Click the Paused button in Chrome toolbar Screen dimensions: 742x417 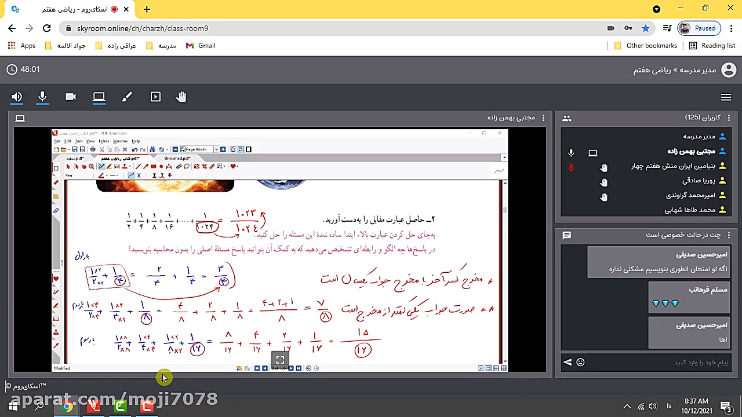pos(699,28)
